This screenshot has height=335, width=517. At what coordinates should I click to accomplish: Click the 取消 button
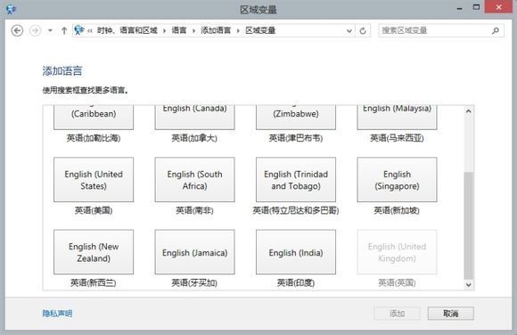[451, 314]
